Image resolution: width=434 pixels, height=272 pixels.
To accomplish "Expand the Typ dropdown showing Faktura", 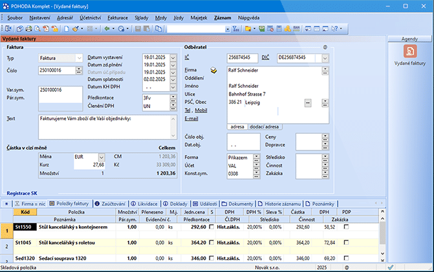I will pos(79,58).
